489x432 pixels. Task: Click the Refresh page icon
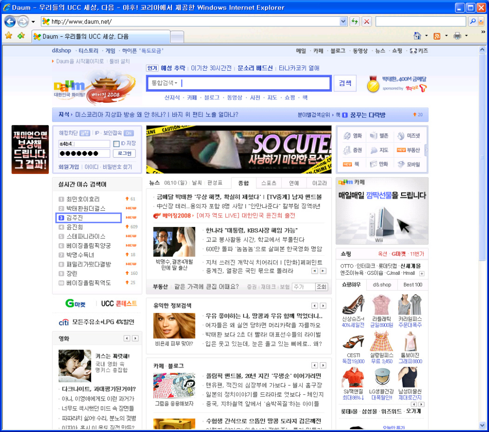coord(355,22)
